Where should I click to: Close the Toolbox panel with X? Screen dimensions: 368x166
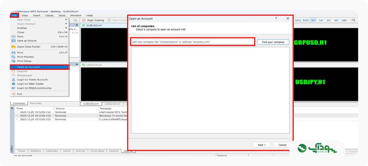click(x=12, y=108)
